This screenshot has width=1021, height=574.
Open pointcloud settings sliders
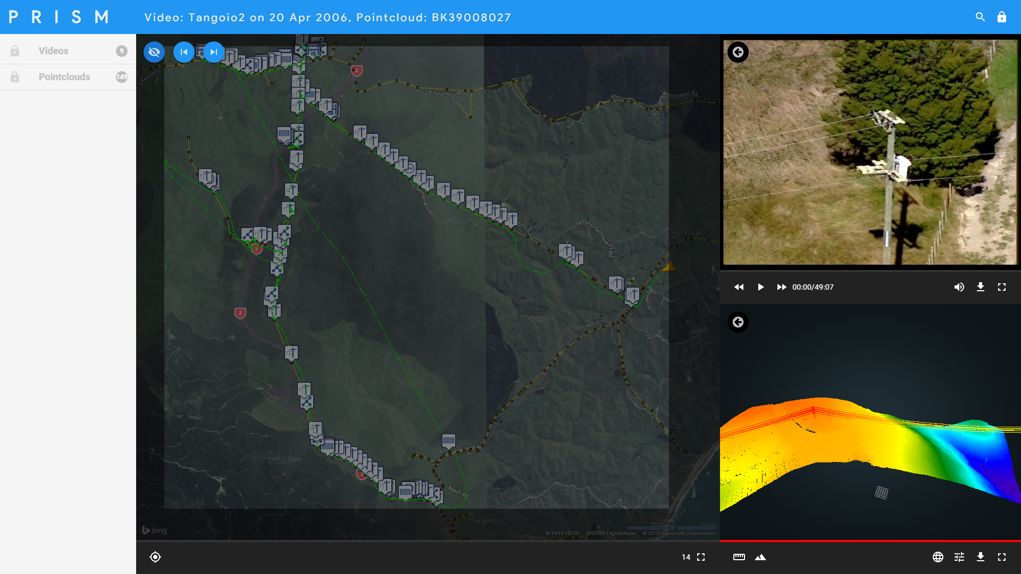[x=959, y=557]
